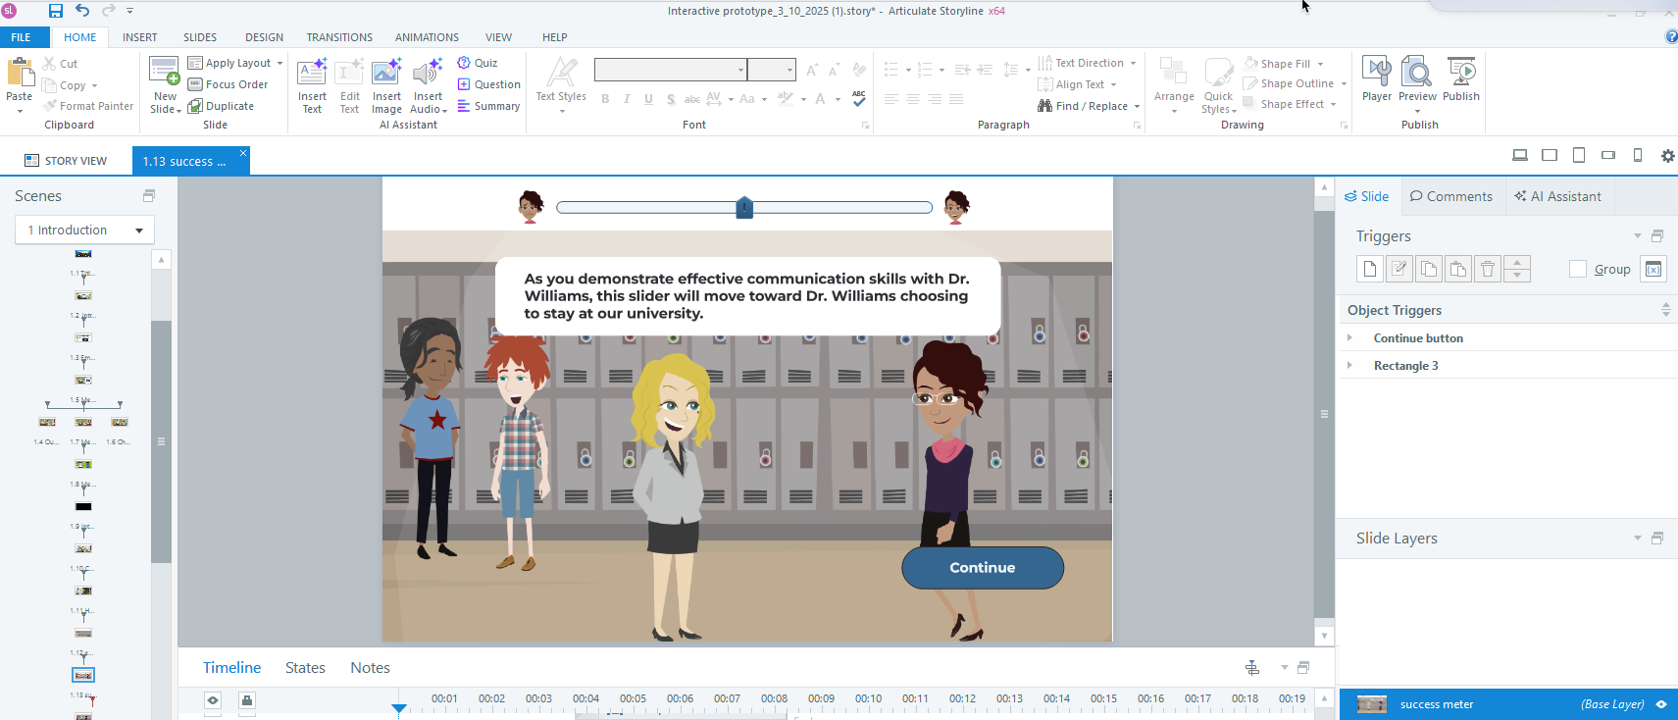Open the Text Styles dropdown
Image resolution: width=1678 pixels, height=720 pixels.
coord(561,85)
